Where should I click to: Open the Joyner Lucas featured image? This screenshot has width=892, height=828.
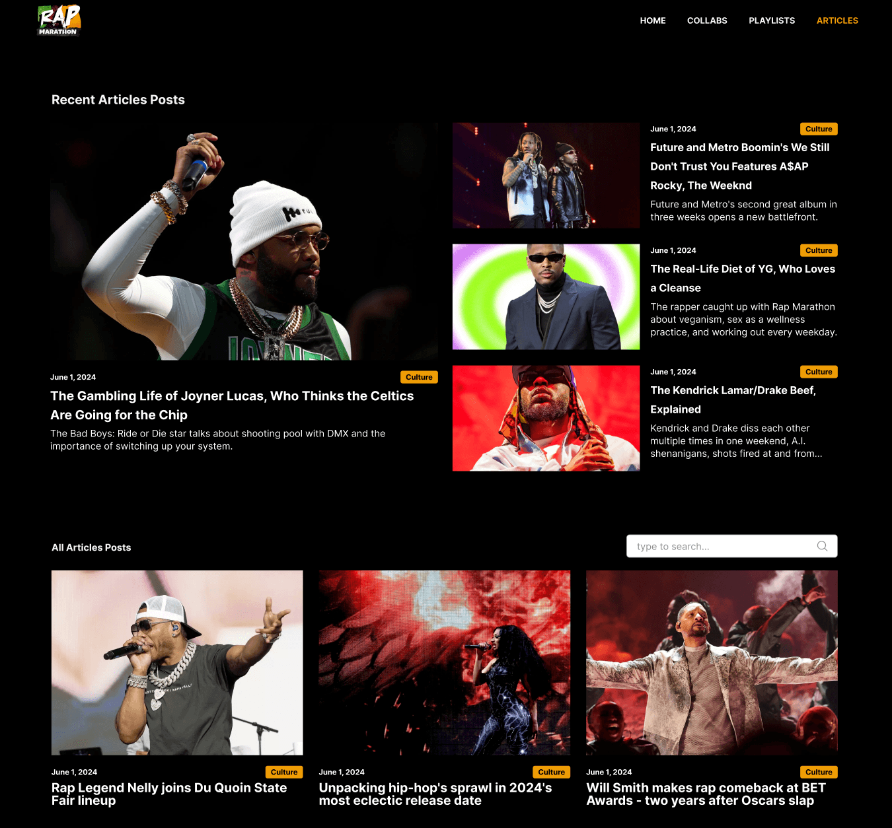point(244,241)
